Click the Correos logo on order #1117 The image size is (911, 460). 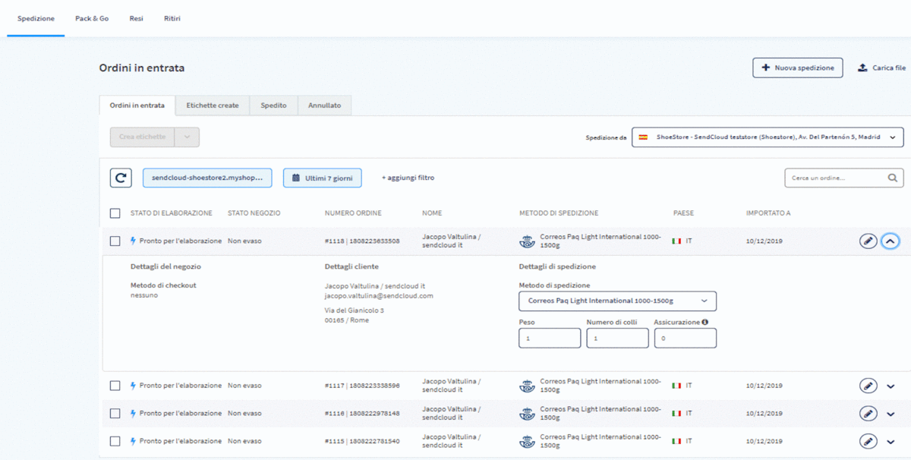point(527,386)
